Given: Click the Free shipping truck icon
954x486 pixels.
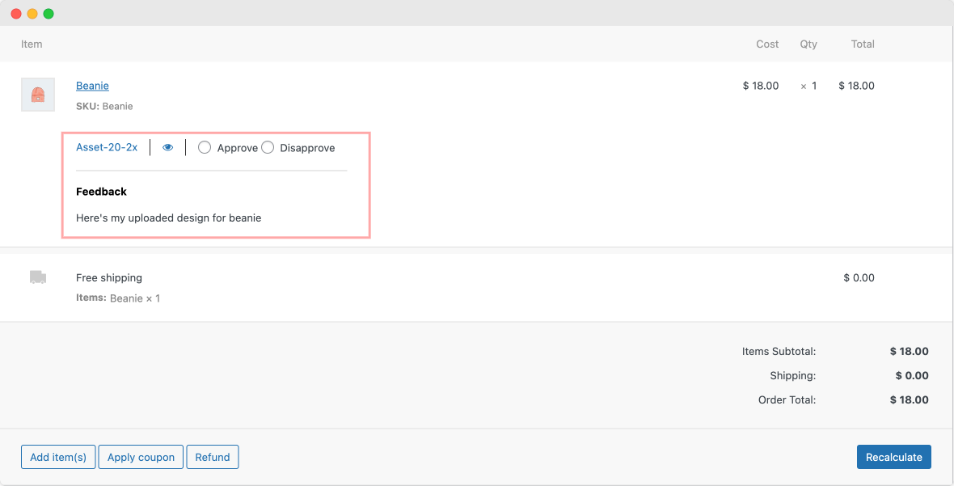Looking at the screenshot, I should coord(37,277).
